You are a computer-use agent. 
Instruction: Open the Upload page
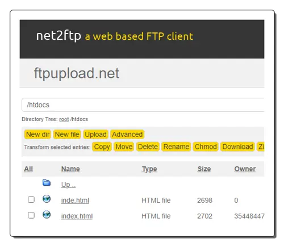point(95,135)
